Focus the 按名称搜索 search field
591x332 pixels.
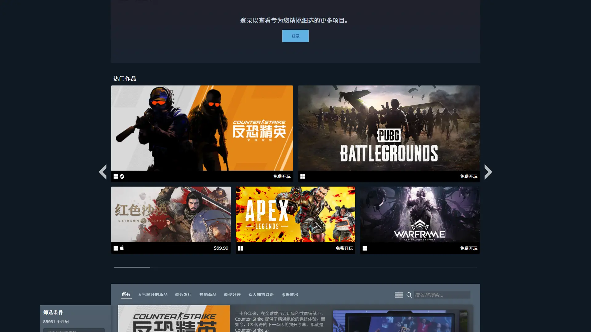click(442, 295)
